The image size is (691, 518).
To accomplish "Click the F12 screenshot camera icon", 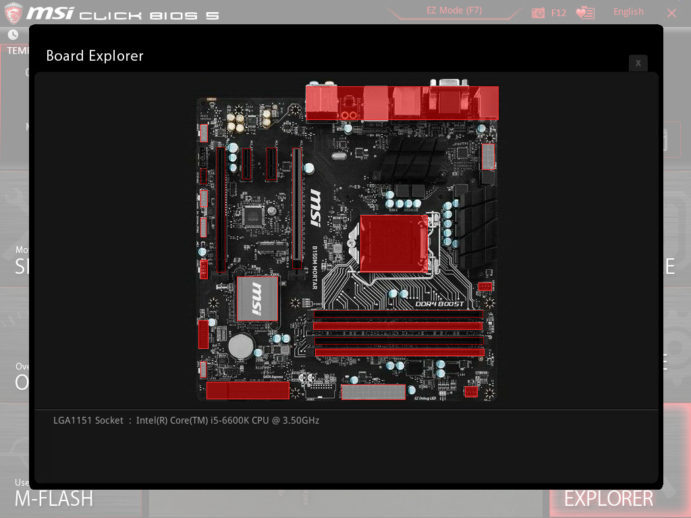I will pyautogui.click(x=538, y=13).
